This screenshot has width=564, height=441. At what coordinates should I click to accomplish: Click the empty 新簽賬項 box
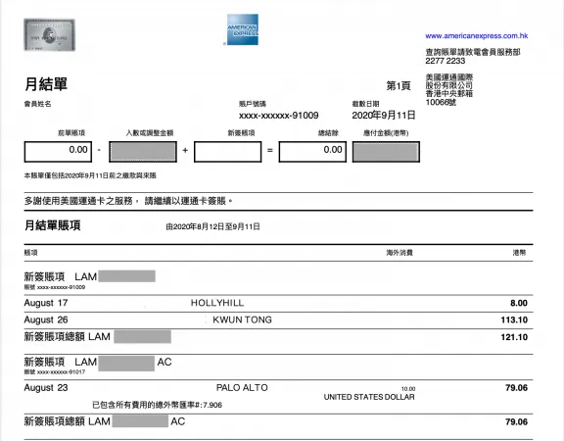point(228,152)
